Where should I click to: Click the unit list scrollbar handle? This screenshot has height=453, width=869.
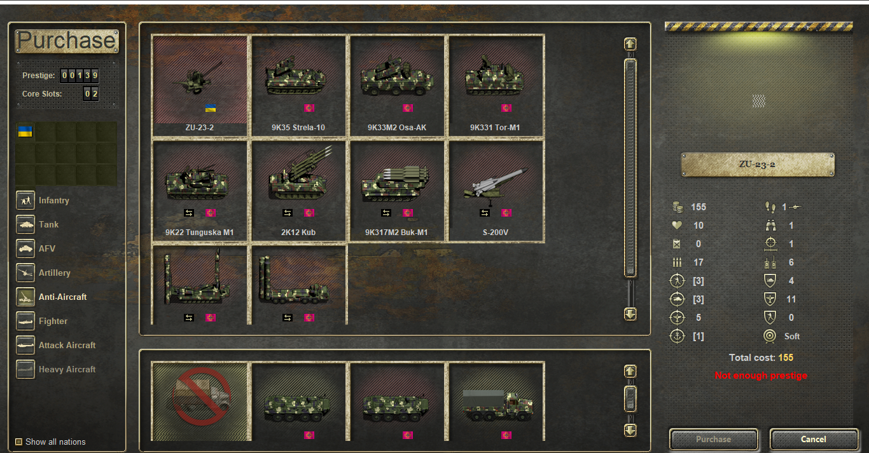tap(630, 168)
